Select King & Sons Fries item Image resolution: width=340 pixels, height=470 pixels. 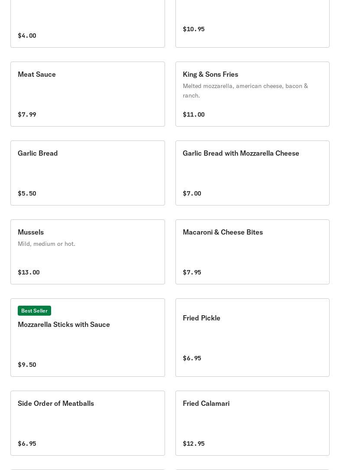[x=252, y=94]
